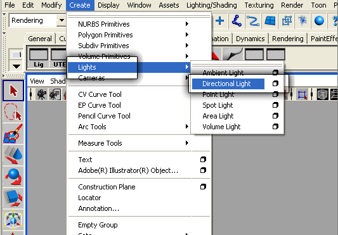Click the blue sphere render icon
338x235 pixels.
coord(319,21)
